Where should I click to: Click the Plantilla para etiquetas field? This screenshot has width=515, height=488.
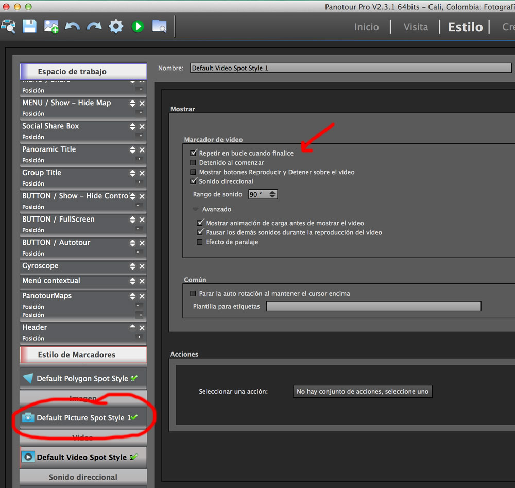coord(373,307)
